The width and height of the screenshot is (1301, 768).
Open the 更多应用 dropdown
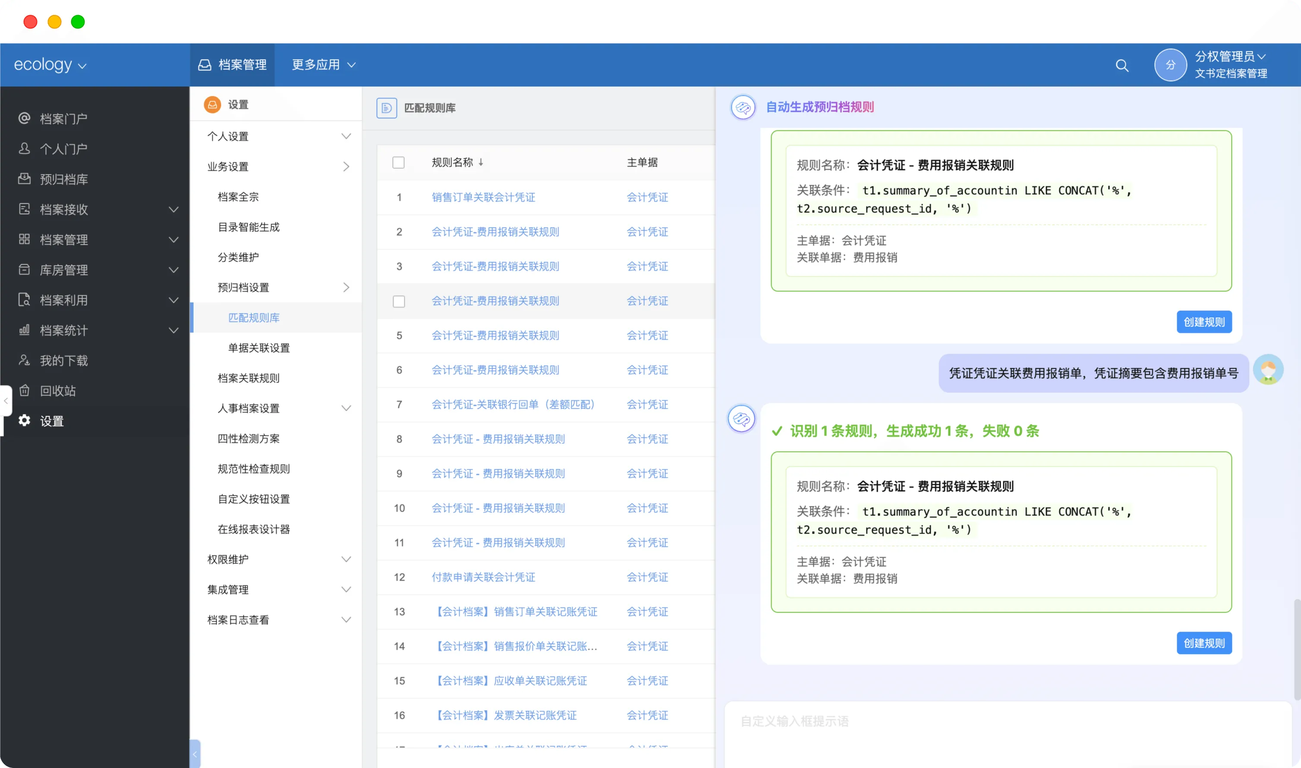click(324, 65)
